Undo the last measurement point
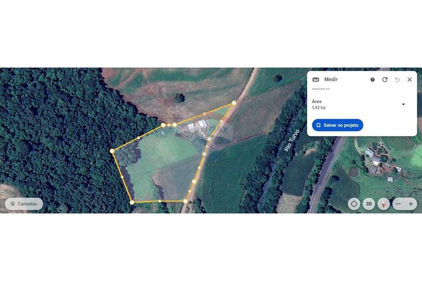422x281 pixels. [397, 80]
